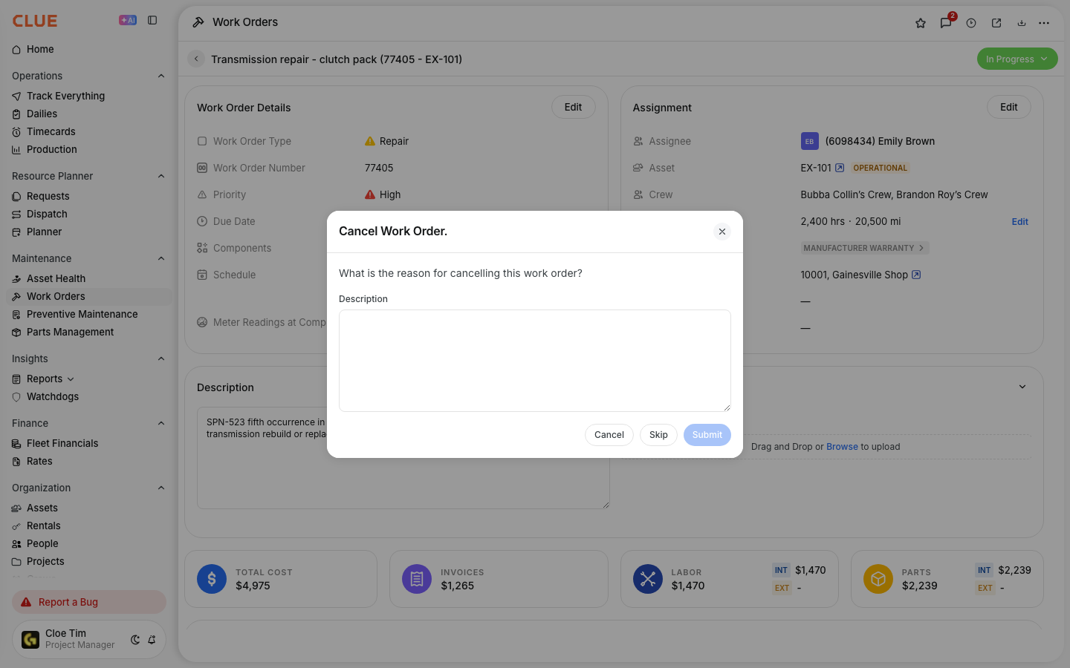
Task: Click Cancel button in dialog
Action: pos(609,435)
